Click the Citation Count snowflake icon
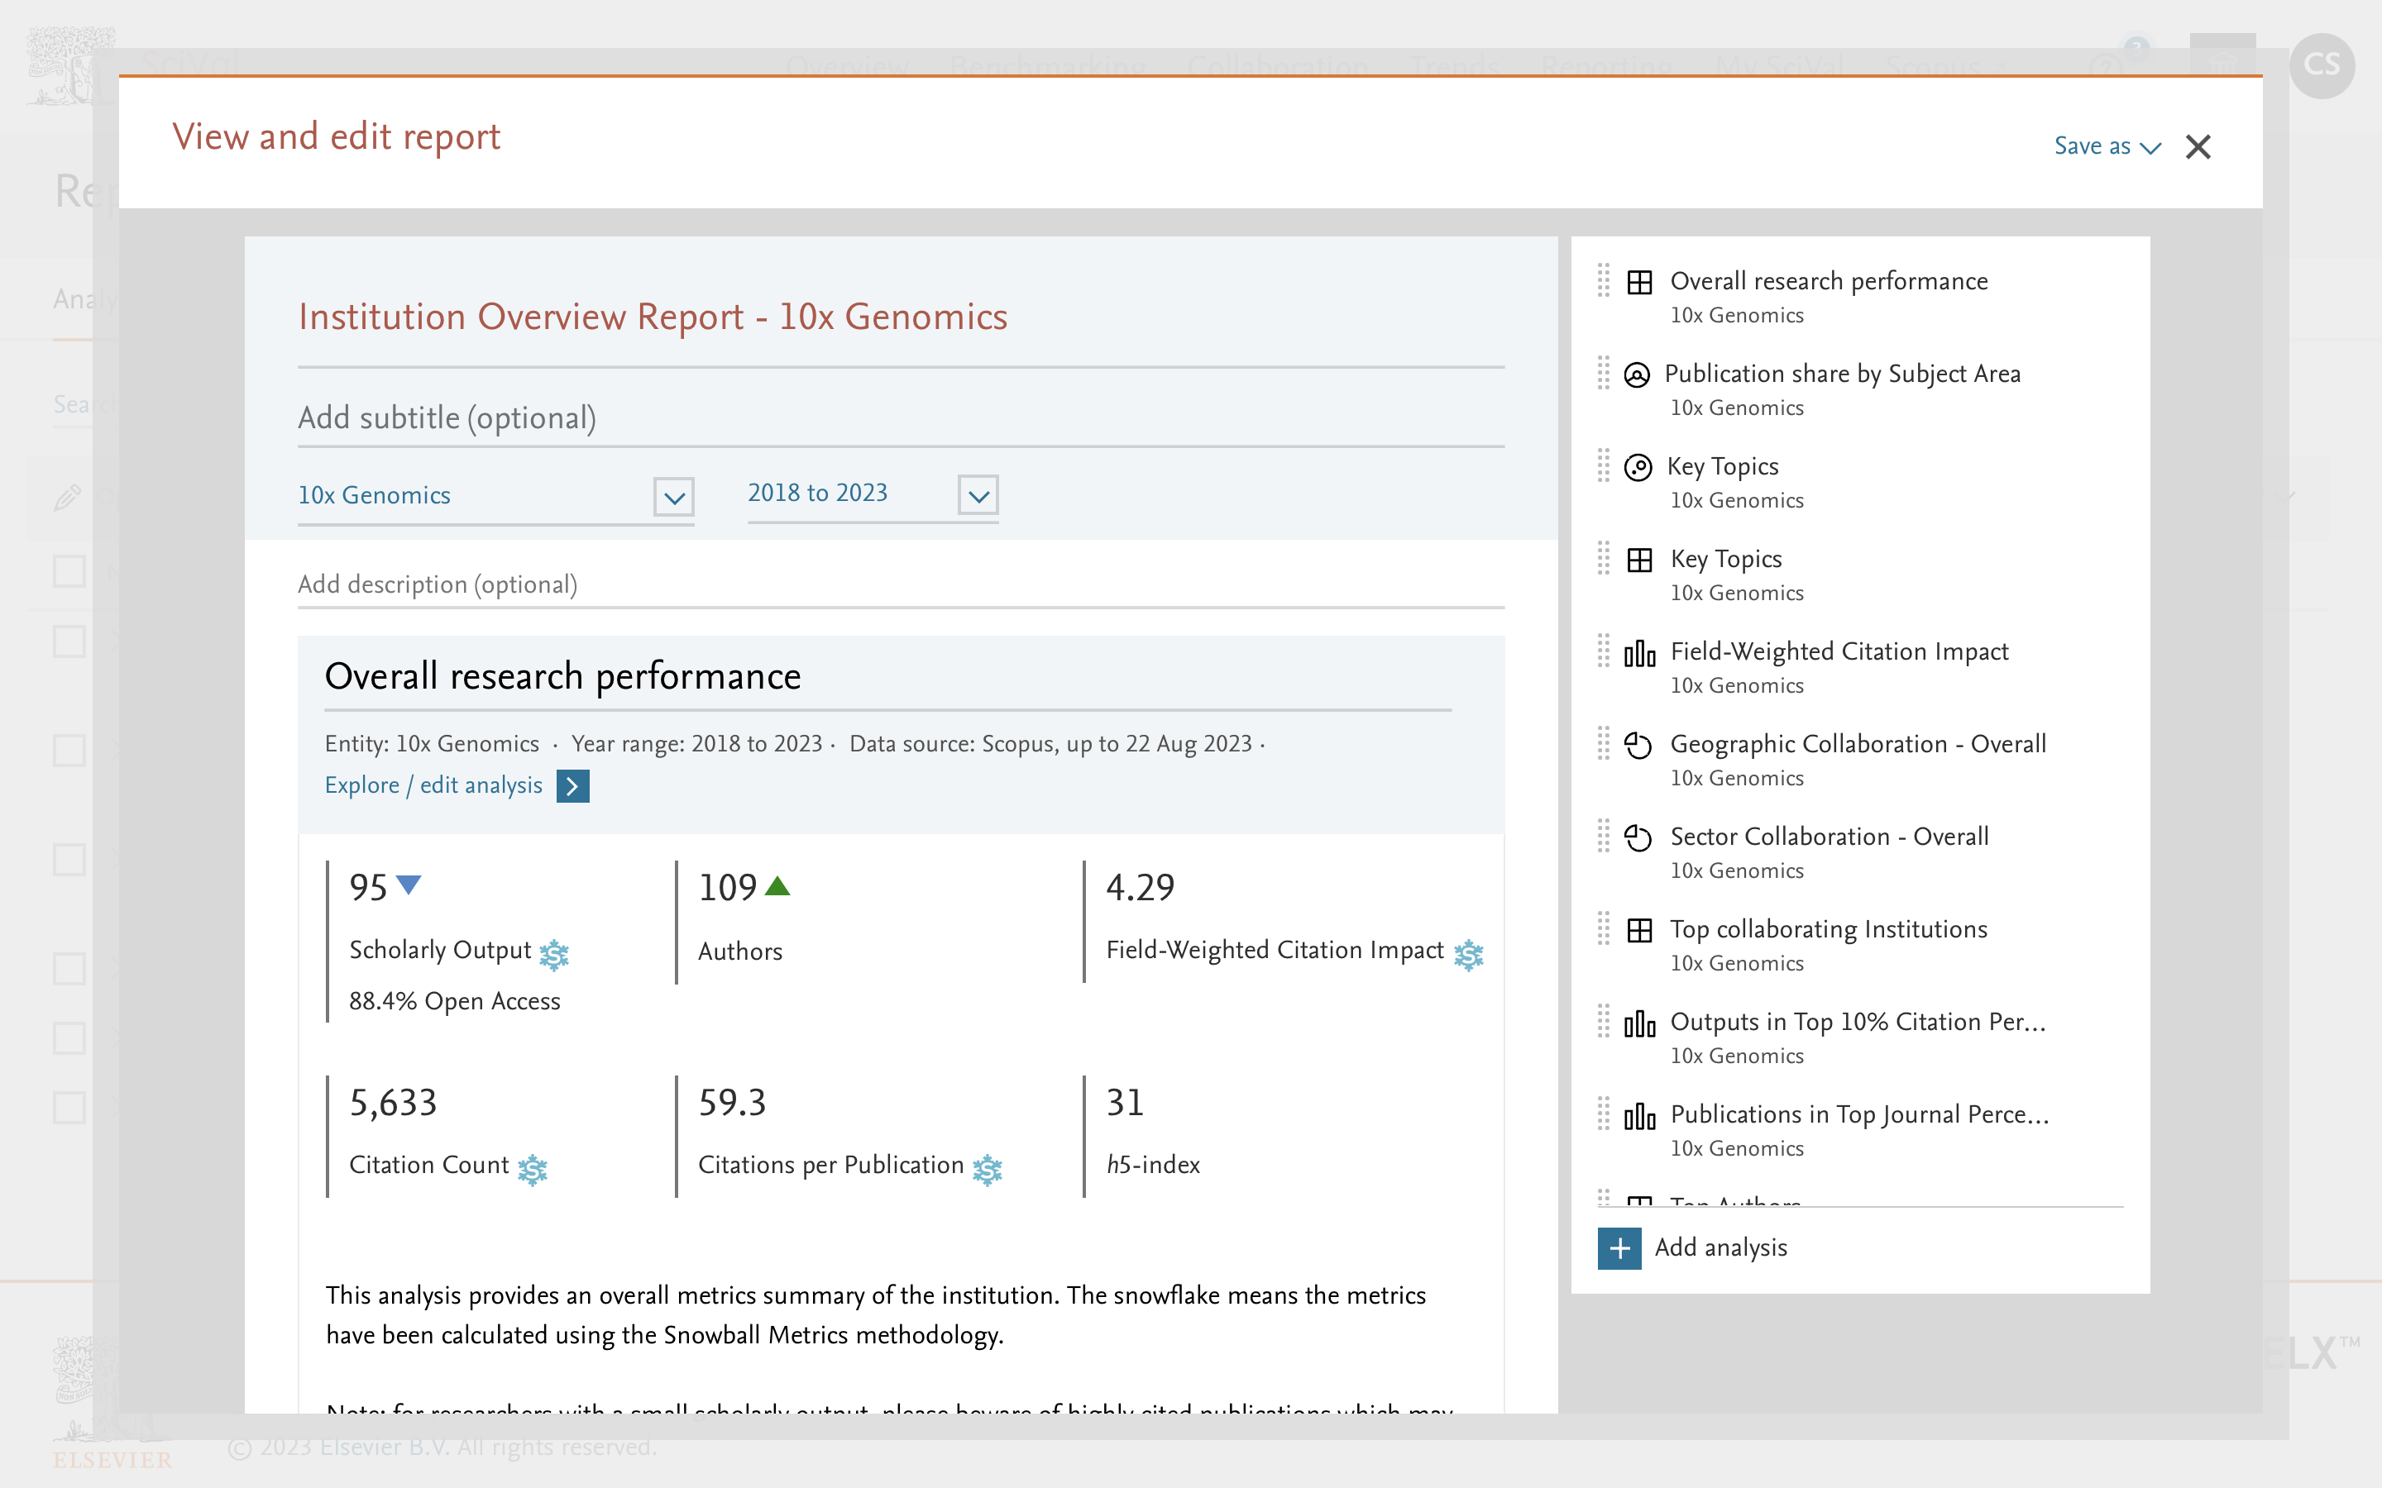This screenshot has width=2382, height=1488. click(x=533, y=1169)
